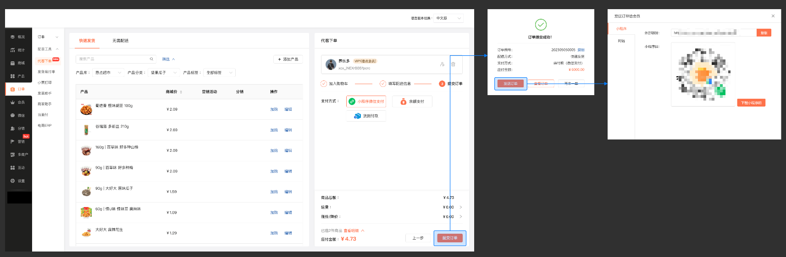Click the 下载小程序码 download button
The width and height of the screenshot is (786, 257).
[x=751, y=103]
